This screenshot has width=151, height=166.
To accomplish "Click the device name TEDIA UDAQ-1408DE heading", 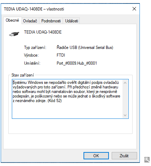I will 43,32.
